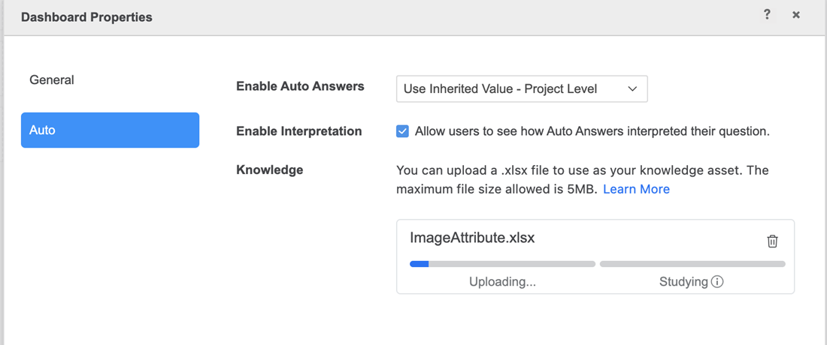Viewport: 827px width, 345px height.
Task: Close the Dashboard Properties dialog
Action: (x=796, y=15)
